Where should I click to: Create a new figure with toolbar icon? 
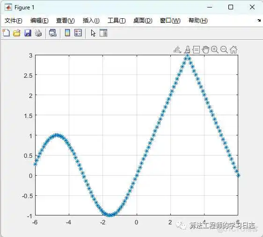click(x=6, y=33)
